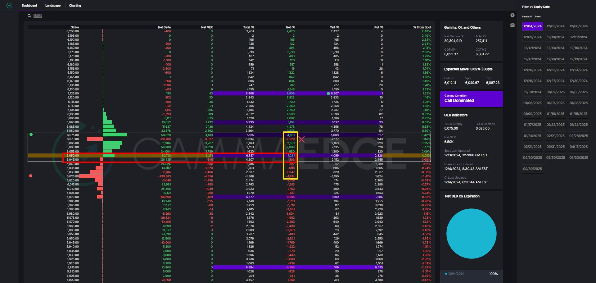Click the 12/04/2024 legend dot below pie chart

[x=446, y=274]
